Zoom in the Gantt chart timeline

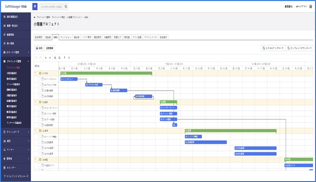pos(55,57)
